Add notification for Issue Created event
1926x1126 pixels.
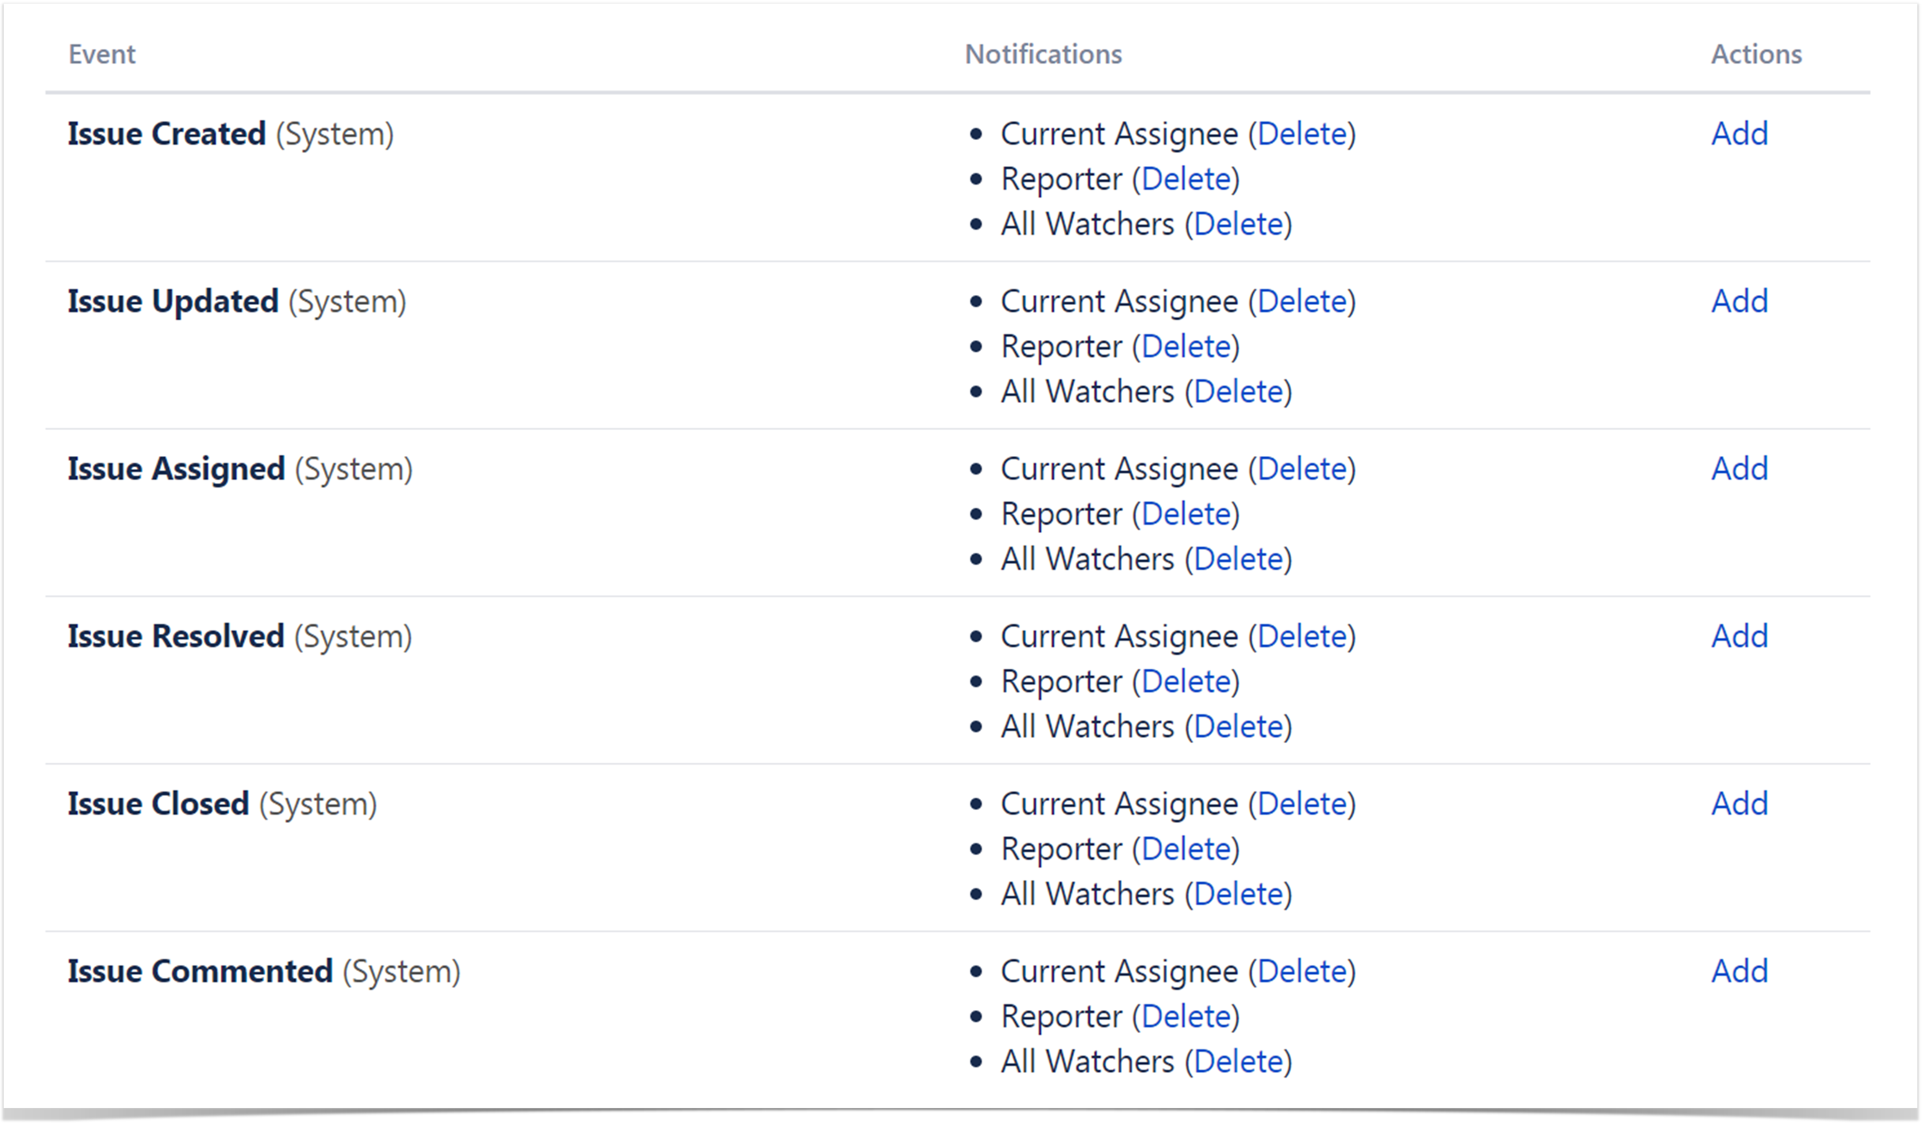[1739, 134]
